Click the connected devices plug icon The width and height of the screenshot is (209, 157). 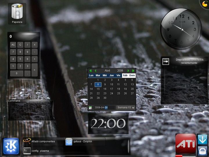(166, 62)
